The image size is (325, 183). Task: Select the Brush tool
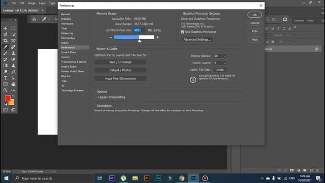point(6,53)
